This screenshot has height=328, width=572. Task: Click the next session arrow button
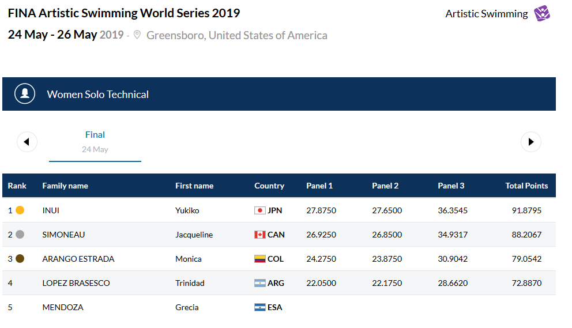coord(530,142)
